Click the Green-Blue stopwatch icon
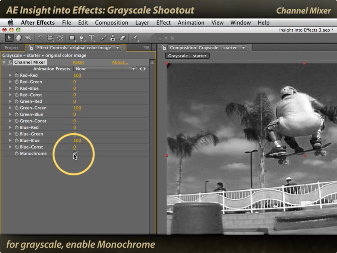Viewport: 337px width, 253px height. click(16, 114)
